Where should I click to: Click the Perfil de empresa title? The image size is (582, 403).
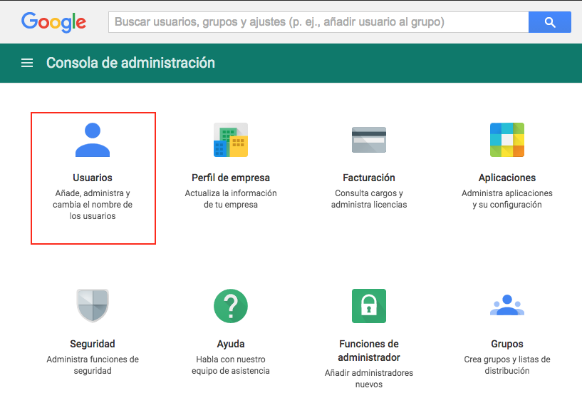click(x=231, y=178)
